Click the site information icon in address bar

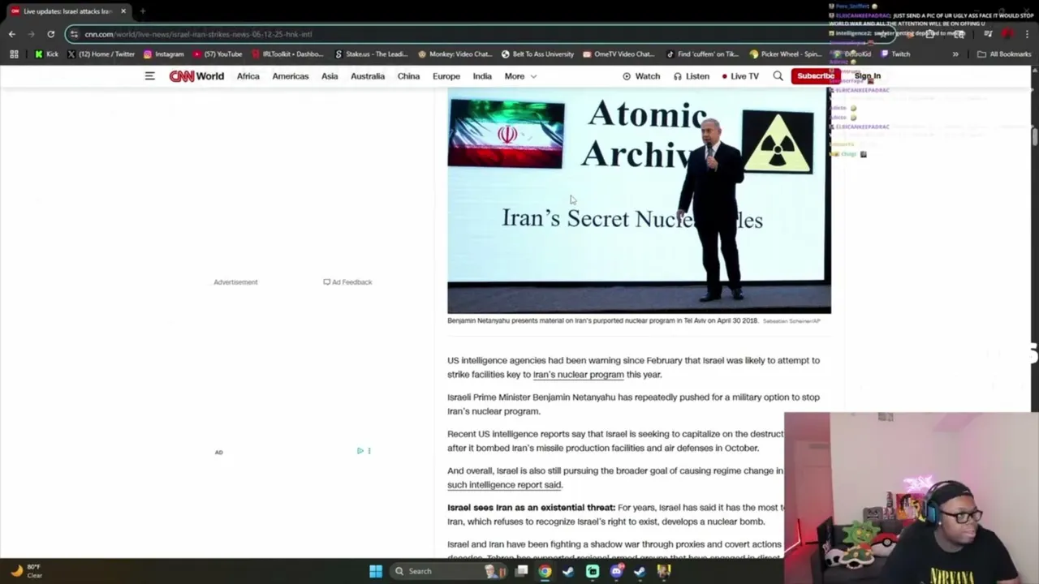74,34
